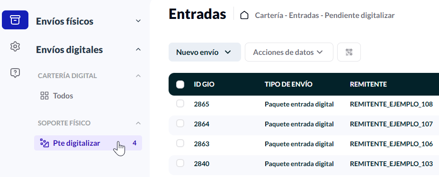Expand the Envíos físicos section

coord(138,21)
